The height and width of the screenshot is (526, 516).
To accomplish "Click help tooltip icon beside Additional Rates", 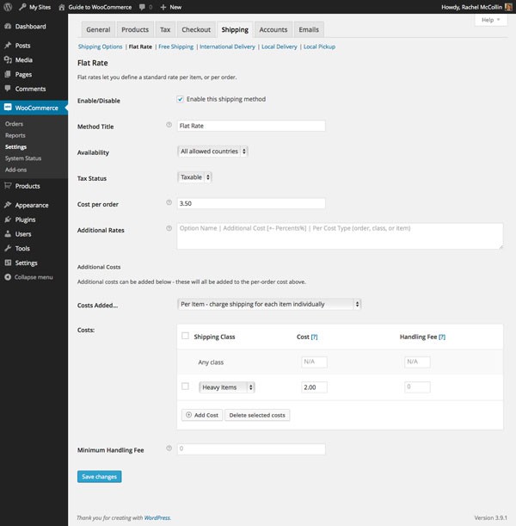I will (169, 228).
